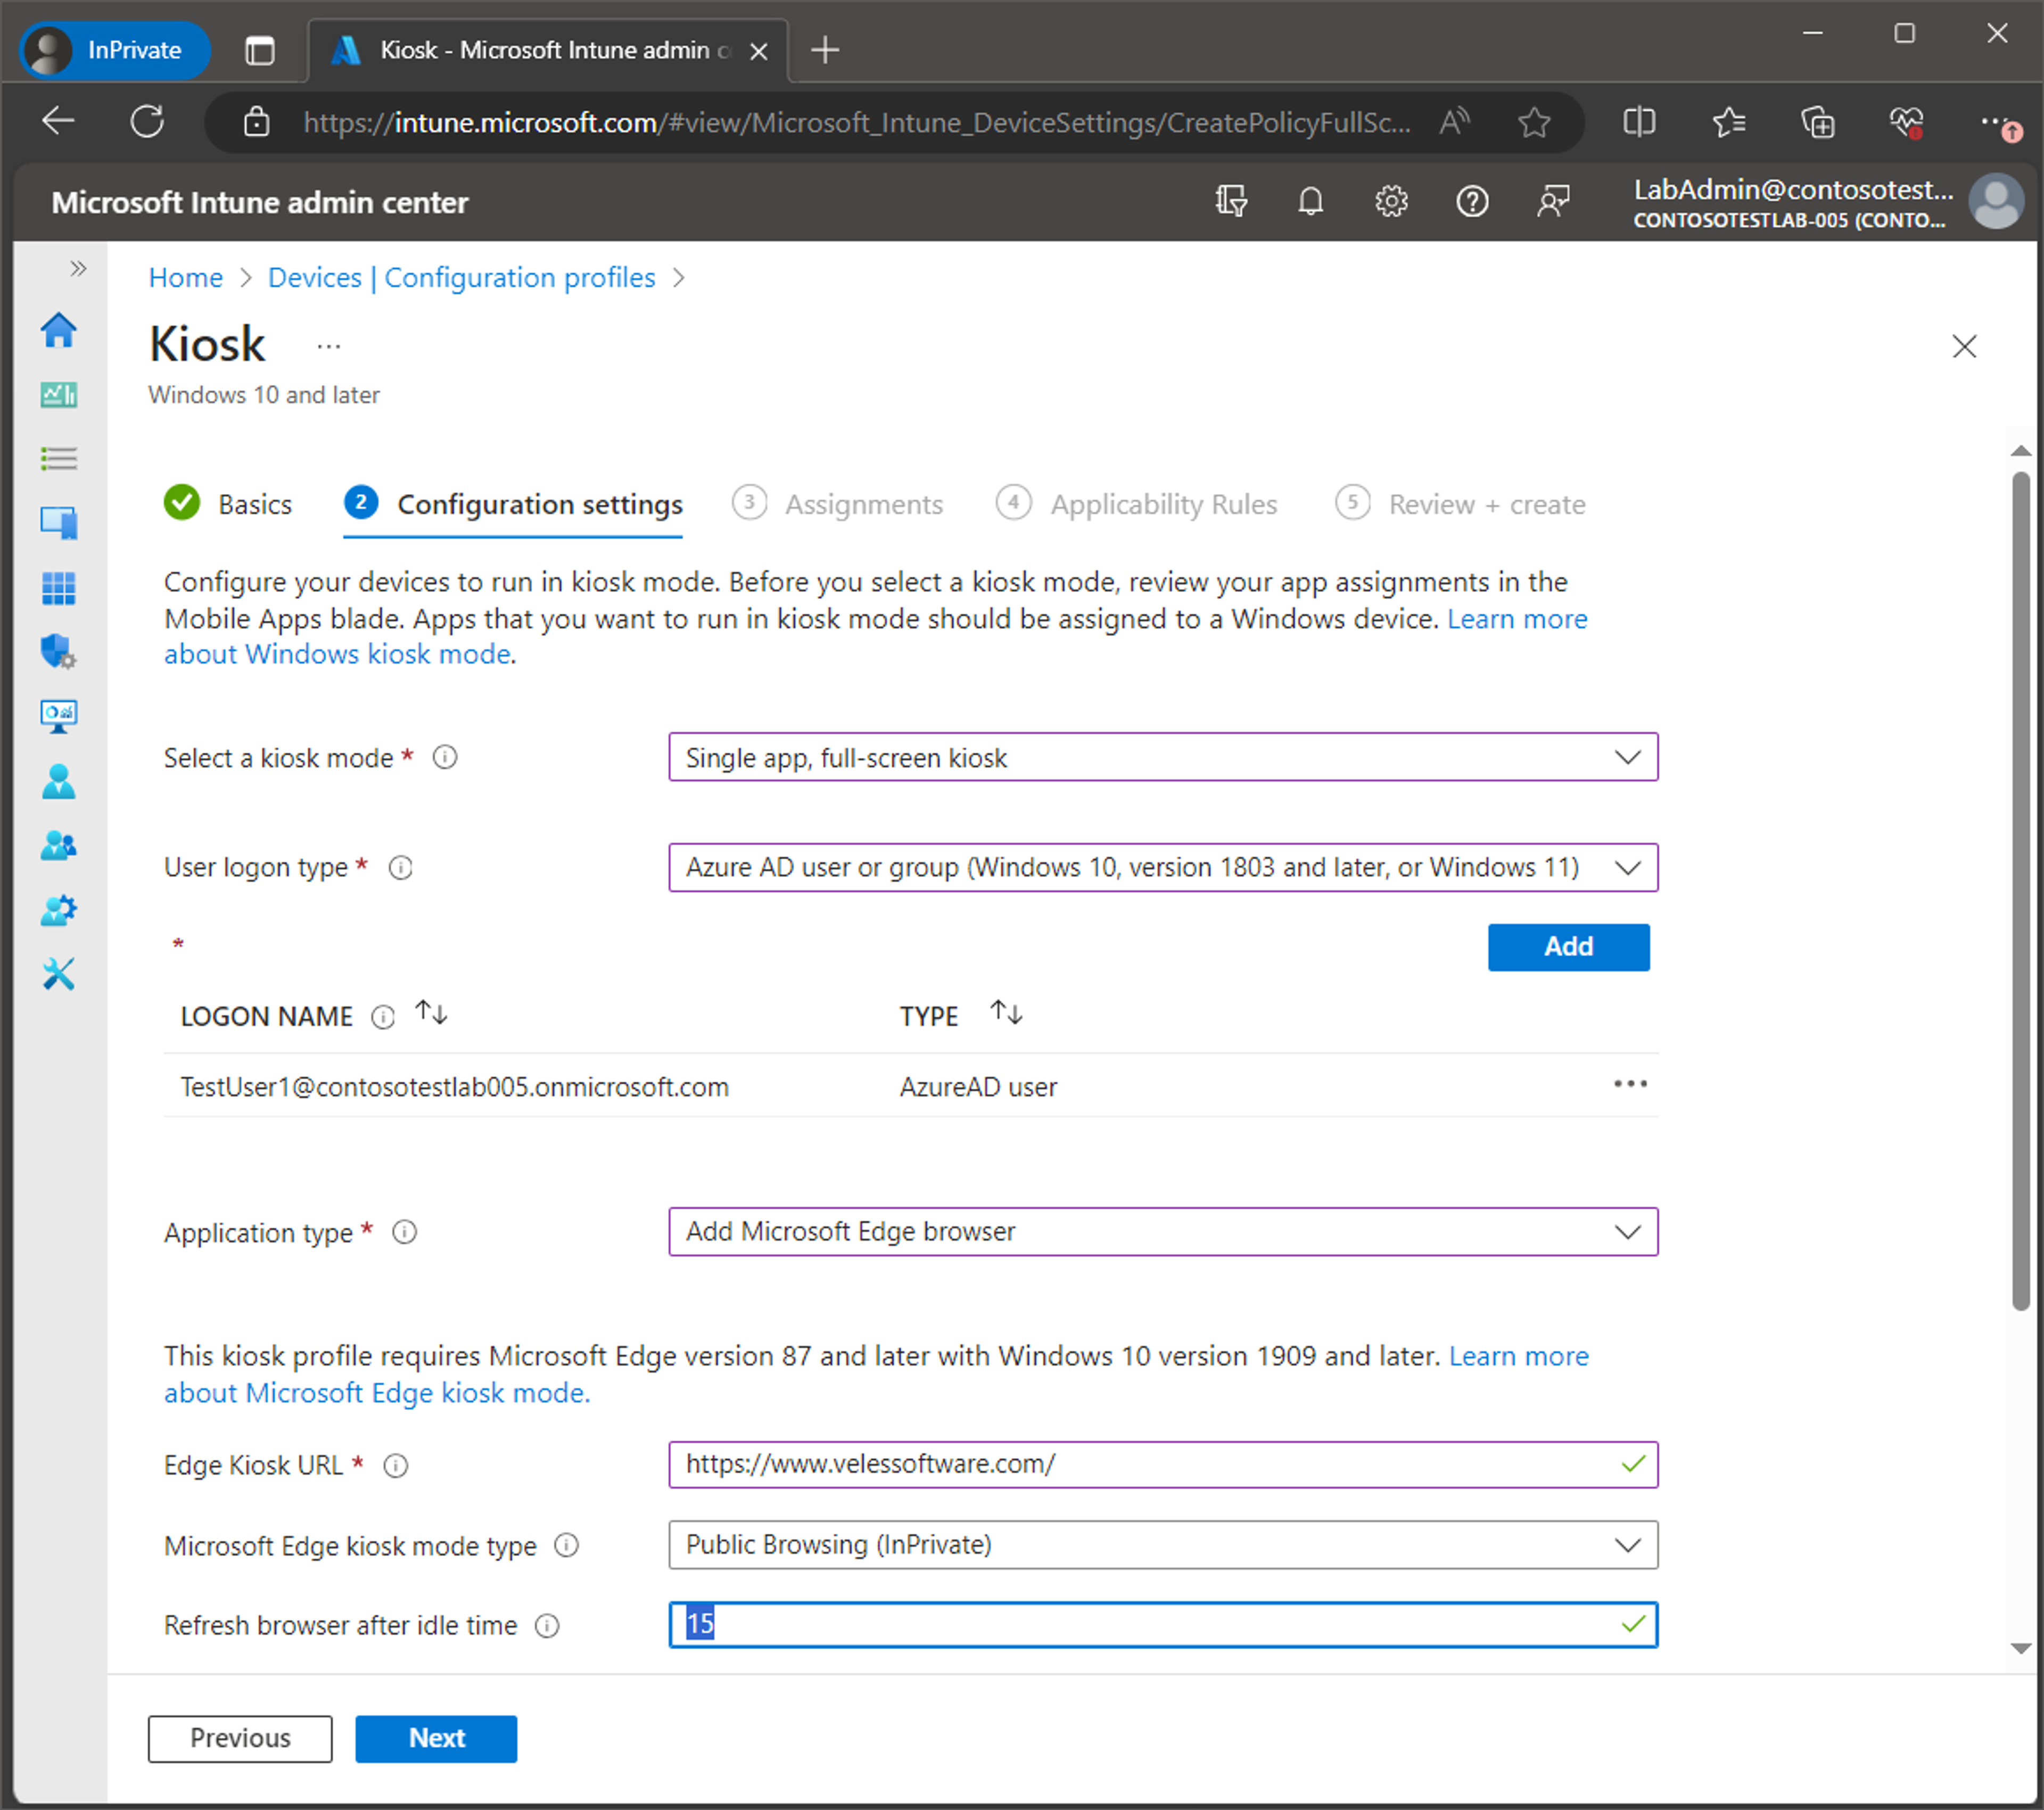Open the Help question mark icon
Image resolution: width=2044 pixels, height=1810 pixels.
tap(1472, 202)
